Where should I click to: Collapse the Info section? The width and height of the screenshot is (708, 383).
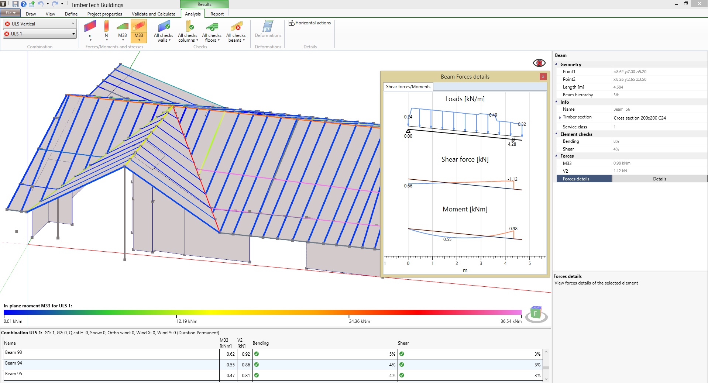[556, 102]
